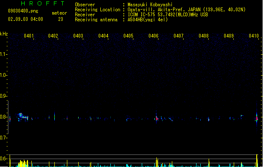
Task: Click the 0409 time marker
Action: 229,36
